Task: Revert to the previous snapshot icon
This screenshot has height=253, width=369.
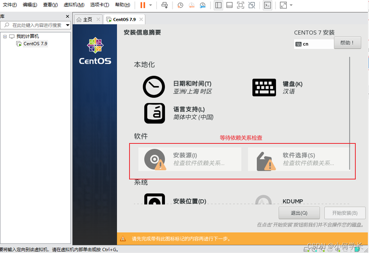Action: pyautogui.click(x=191, y=5)
